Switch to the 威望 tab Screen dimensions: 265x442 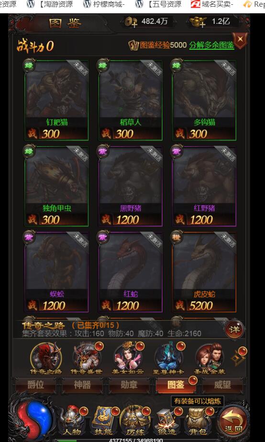[x=222, y=385]
